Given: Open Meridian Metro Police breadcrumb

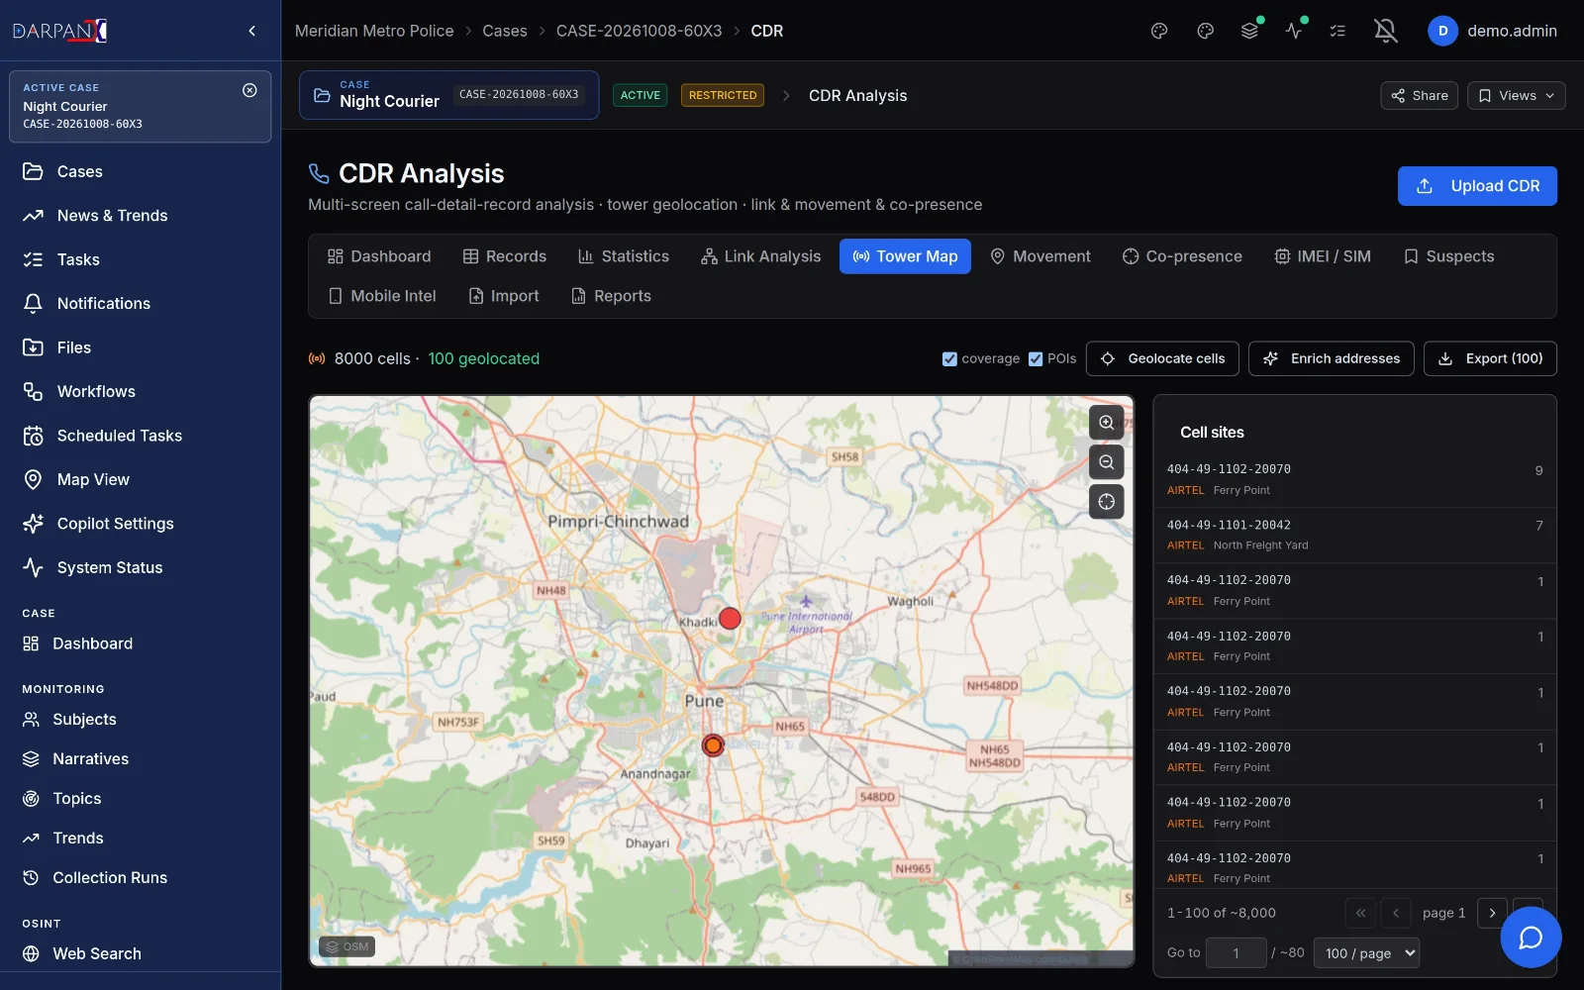Looking at the screenshot, I should pyautogui.click(x=374, y=31).
